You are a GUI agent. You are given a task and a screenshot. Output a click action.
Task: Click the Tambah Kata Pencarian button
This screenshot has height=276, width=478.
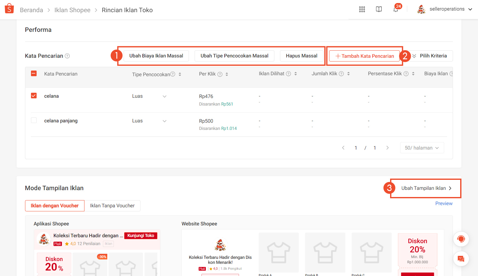364,56
